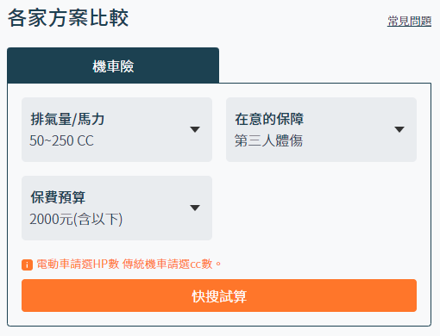440x336 pixels.
Task: Click the 在意的保障 field label
Action: [x=269, y=119]
